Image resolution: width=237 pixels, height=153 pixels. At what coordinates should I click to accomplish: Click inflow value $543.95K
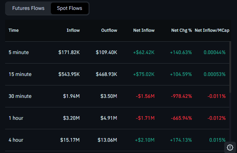(x=69, y=74)
